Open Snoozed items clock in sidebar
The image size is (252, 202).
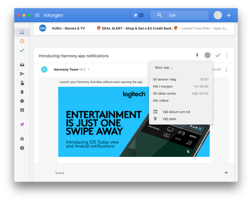22,41
